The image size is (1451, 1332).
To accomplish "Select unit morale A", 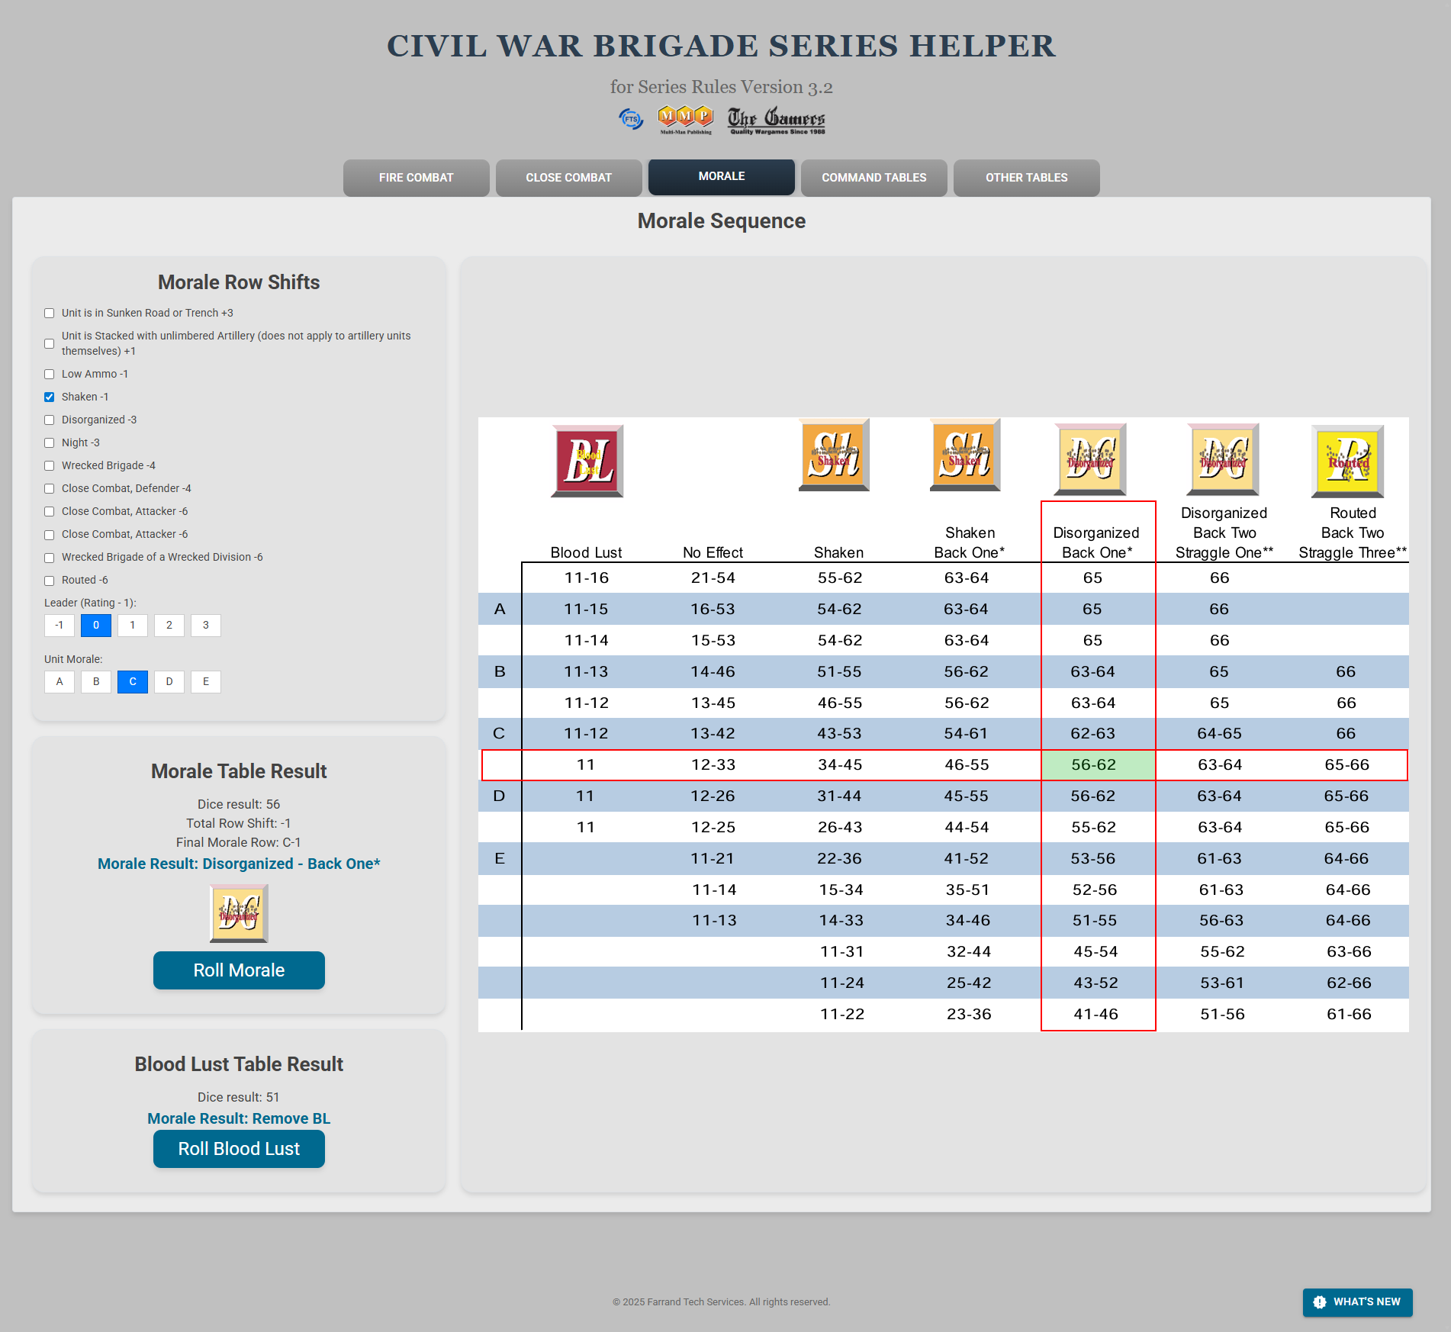I will [60, 682].
